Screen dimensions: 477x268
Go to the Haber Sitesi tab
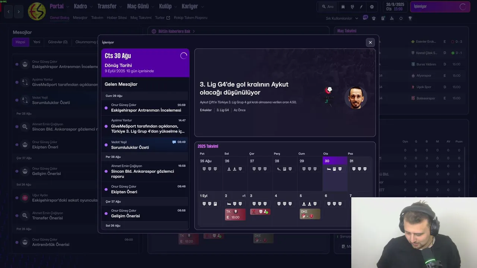[117, 17]
